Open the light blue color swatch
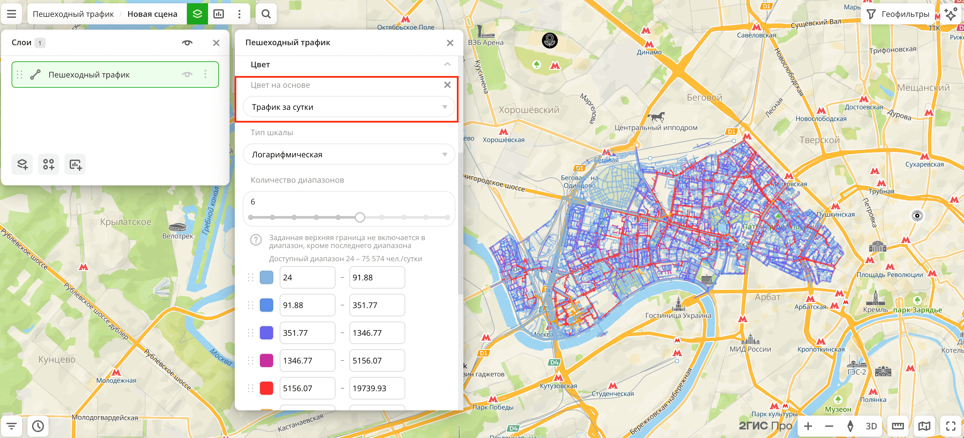 point(267,277)
